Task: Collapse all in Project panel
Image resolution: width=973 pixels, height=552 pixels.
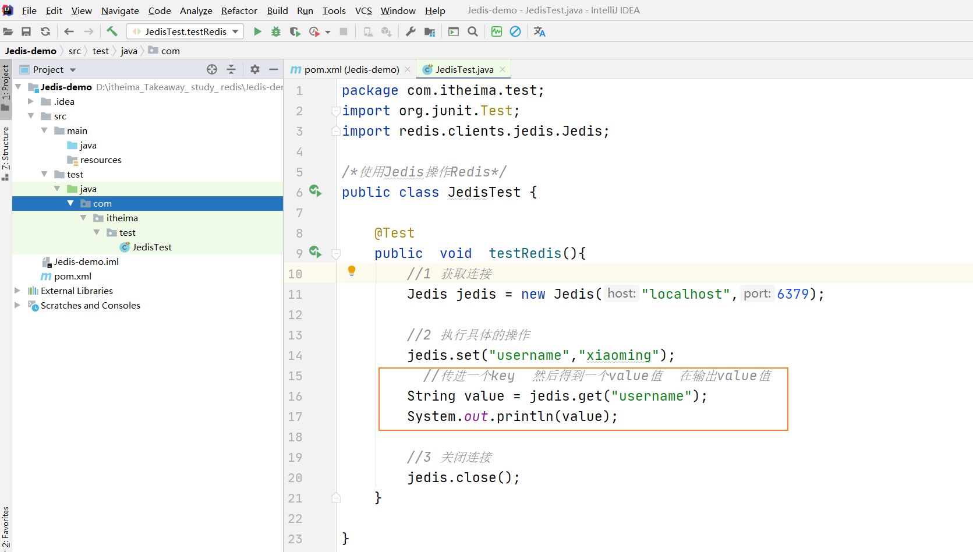Action: pyautogui.click(x=231, y=69)
